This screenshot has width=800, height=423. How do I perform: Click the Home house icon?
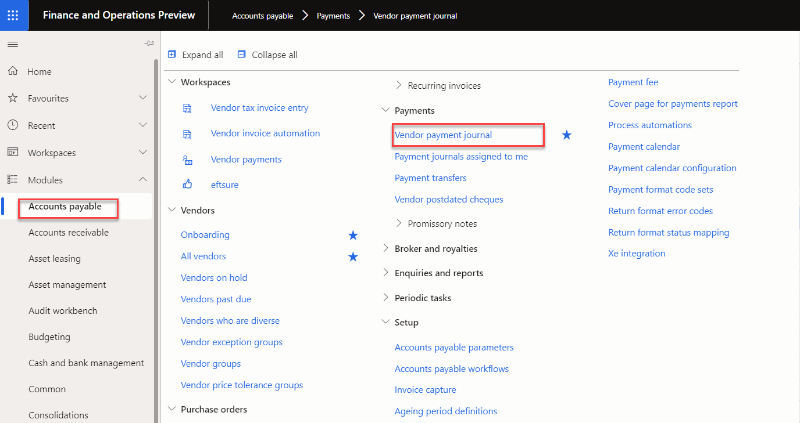pyautogui.click(x=13, y=71)
